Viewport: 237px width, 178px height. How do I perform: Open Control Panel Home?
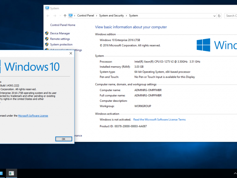[63, 25]
